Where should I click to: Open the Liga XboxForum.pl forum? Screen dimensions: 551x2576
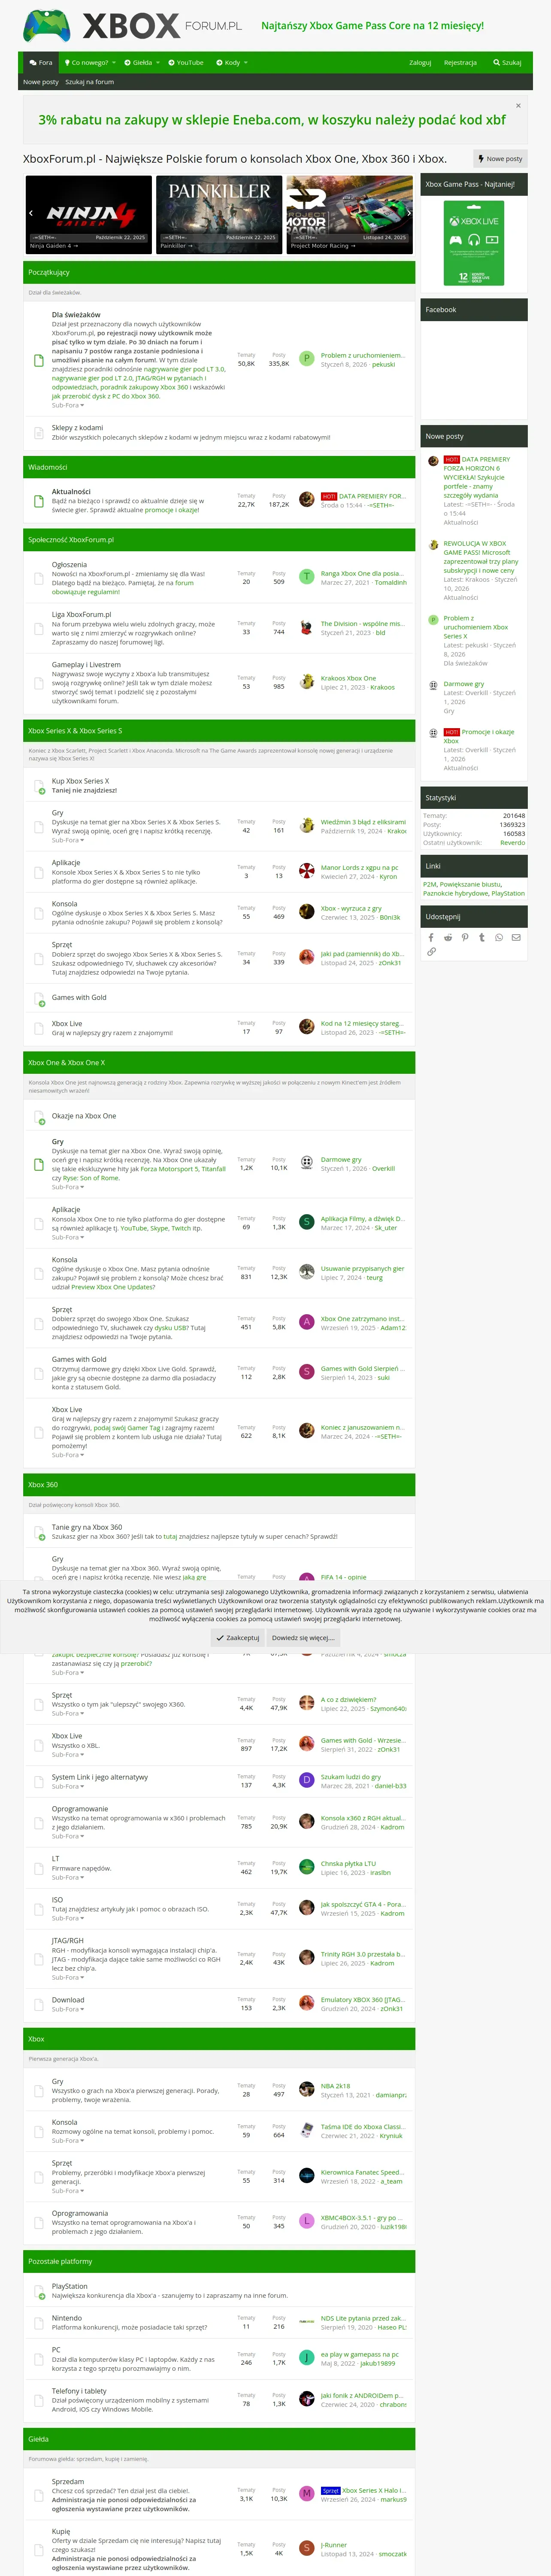81,614
